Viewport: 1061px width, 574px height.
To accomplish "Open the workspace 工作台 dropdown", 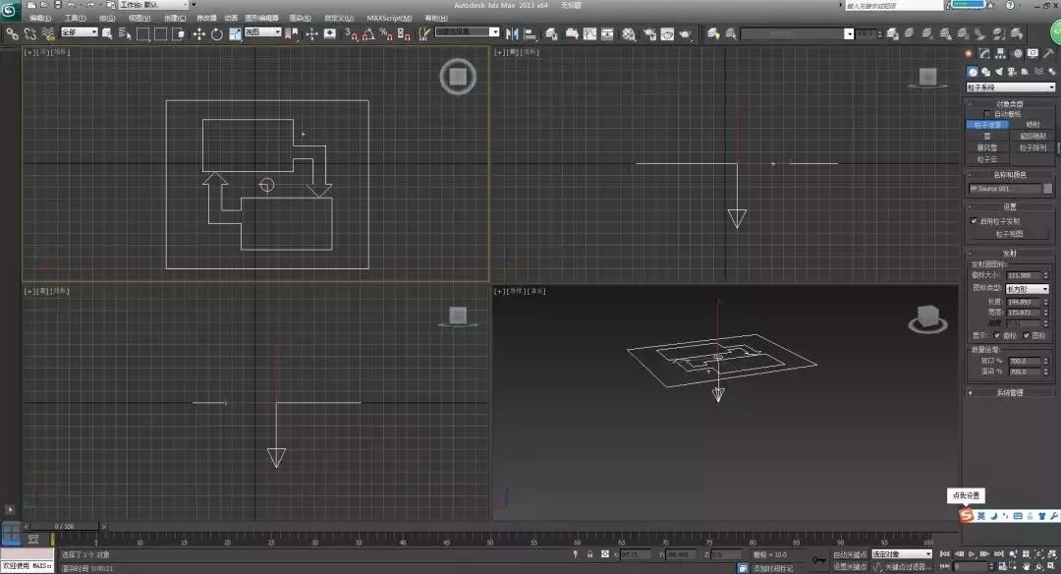I will coord(152,5).
